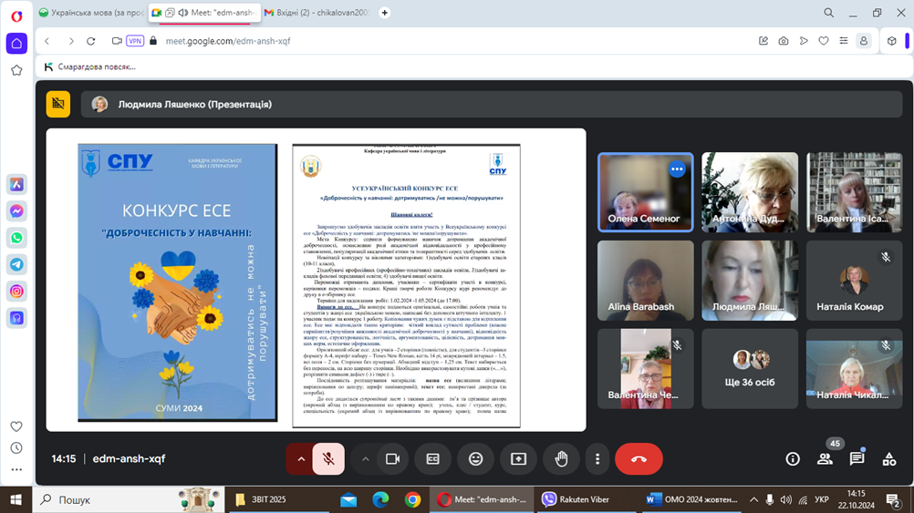Show participants list with 45 badge
This screenshot has height=513, width=914.
click(x=825, y=459)
